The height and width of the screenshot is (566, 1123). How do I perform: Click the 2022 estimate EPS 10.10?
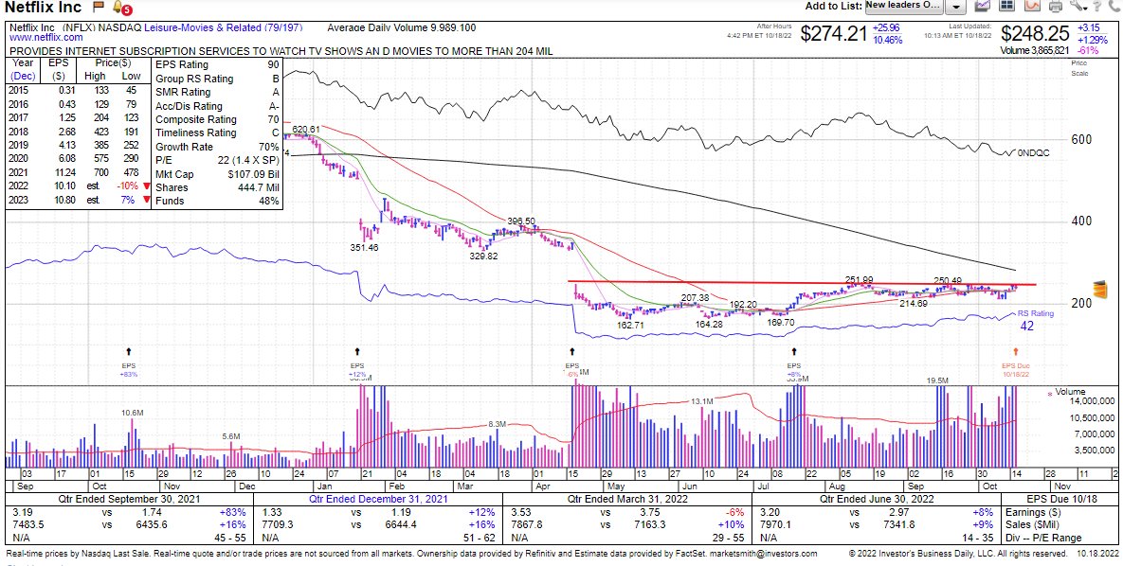coord(65,187)
